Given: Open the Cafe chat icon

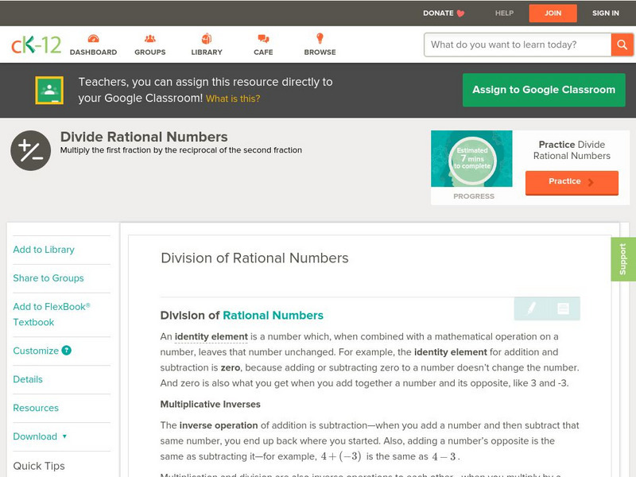Looking at the screenshot, I should 263,39.
